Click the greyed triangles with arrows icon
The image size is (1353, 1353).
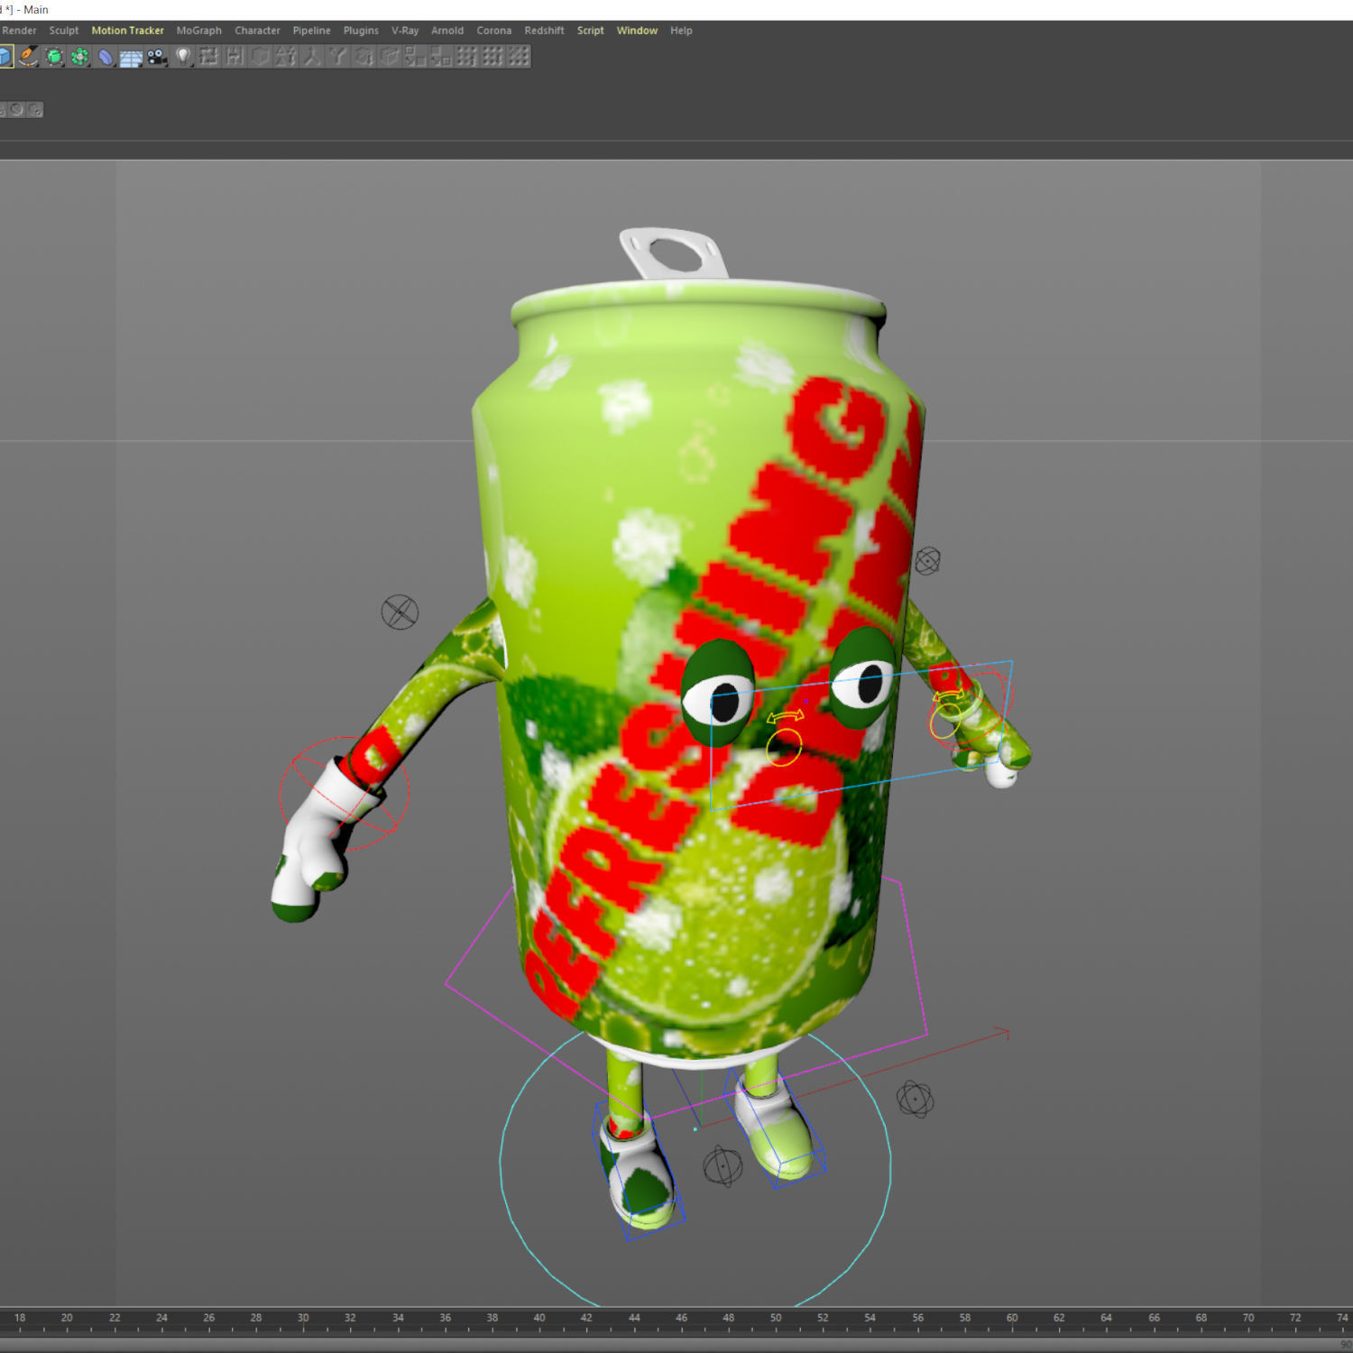286,57
